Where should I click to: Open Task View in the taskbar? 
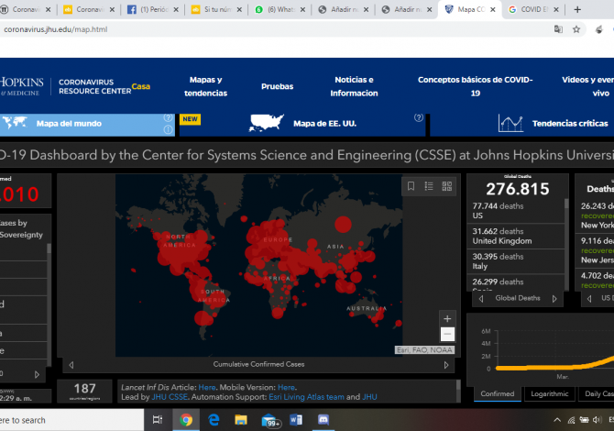coord(158,420)
